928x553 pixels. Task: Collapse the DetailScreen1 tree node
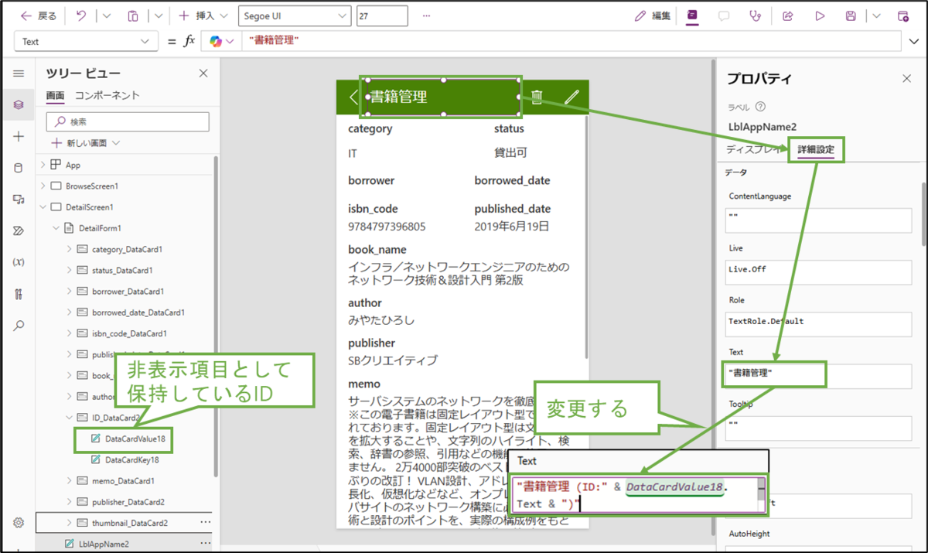click(x=43, y=207)
